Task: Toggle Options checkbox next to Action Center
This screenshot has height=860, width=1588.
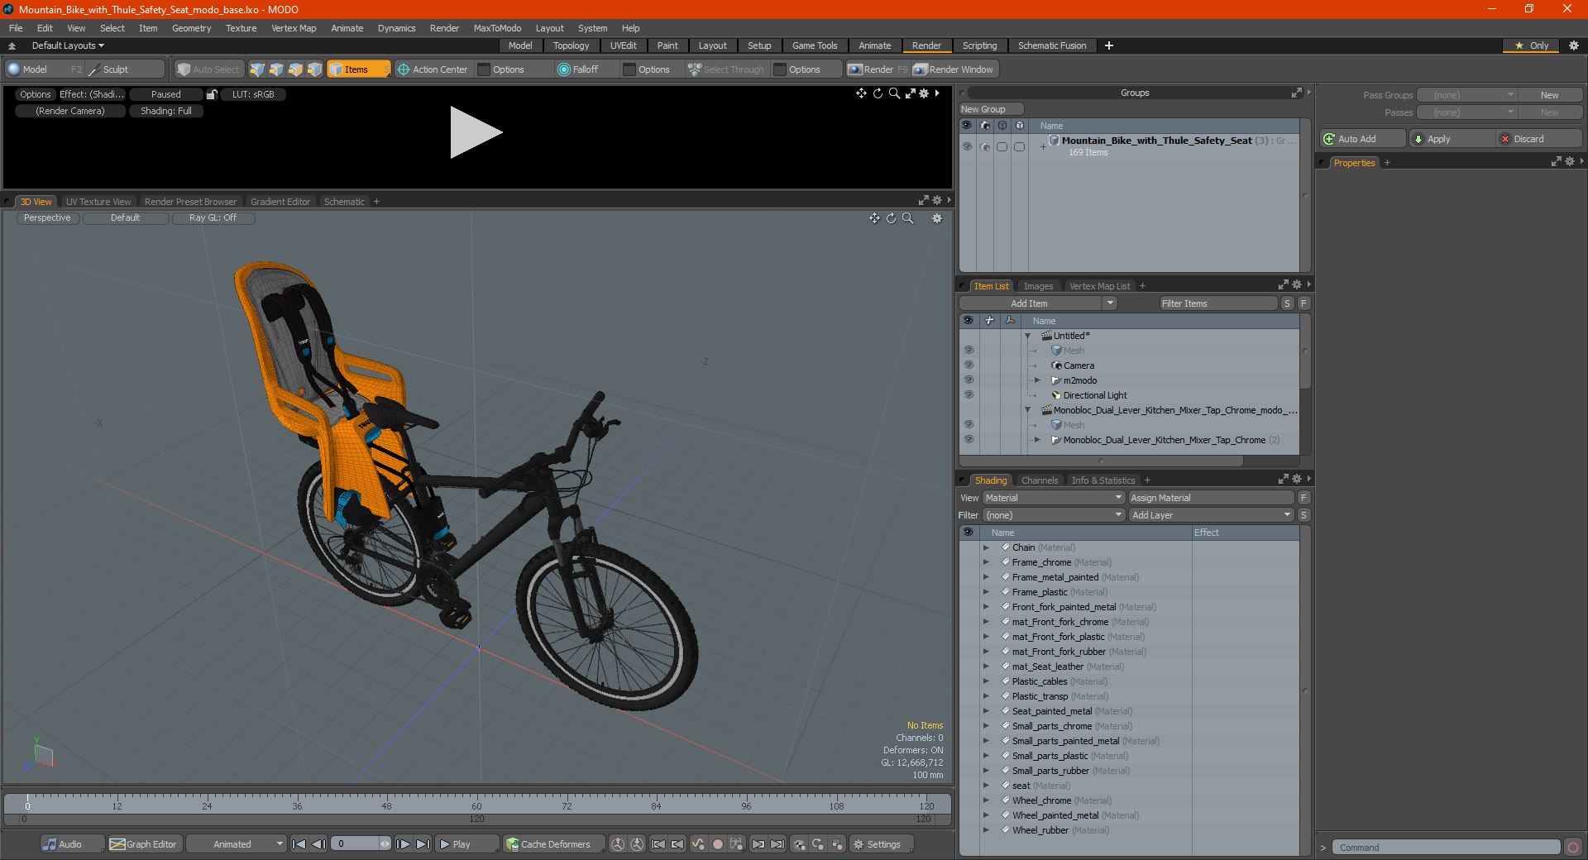Action: (485, 69)
